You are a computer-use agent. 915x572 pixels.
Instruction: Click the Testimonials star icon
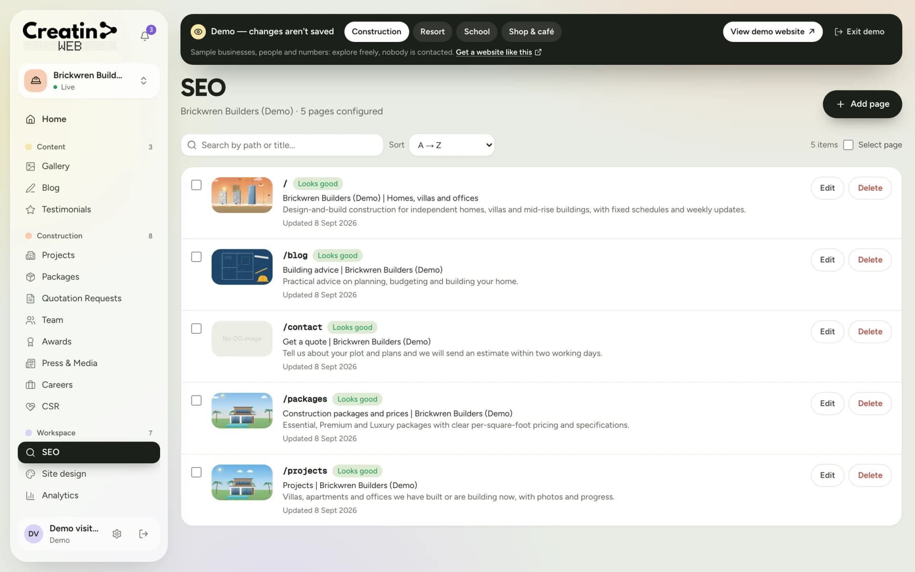click(x=30, y=209)
